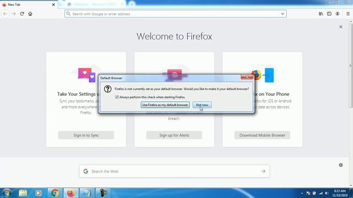The width and height of the screenshot is (353, 198).
Task: Go to the Firefox home page
Action: point(30,14)
